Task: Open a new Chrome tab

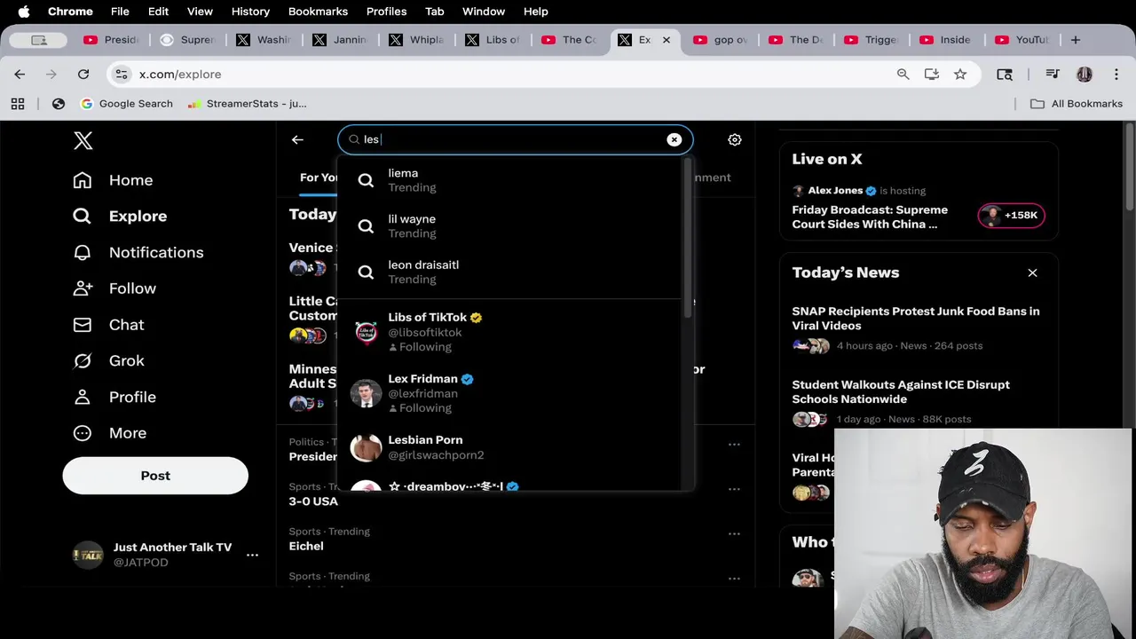Action: click(1075, 40)
